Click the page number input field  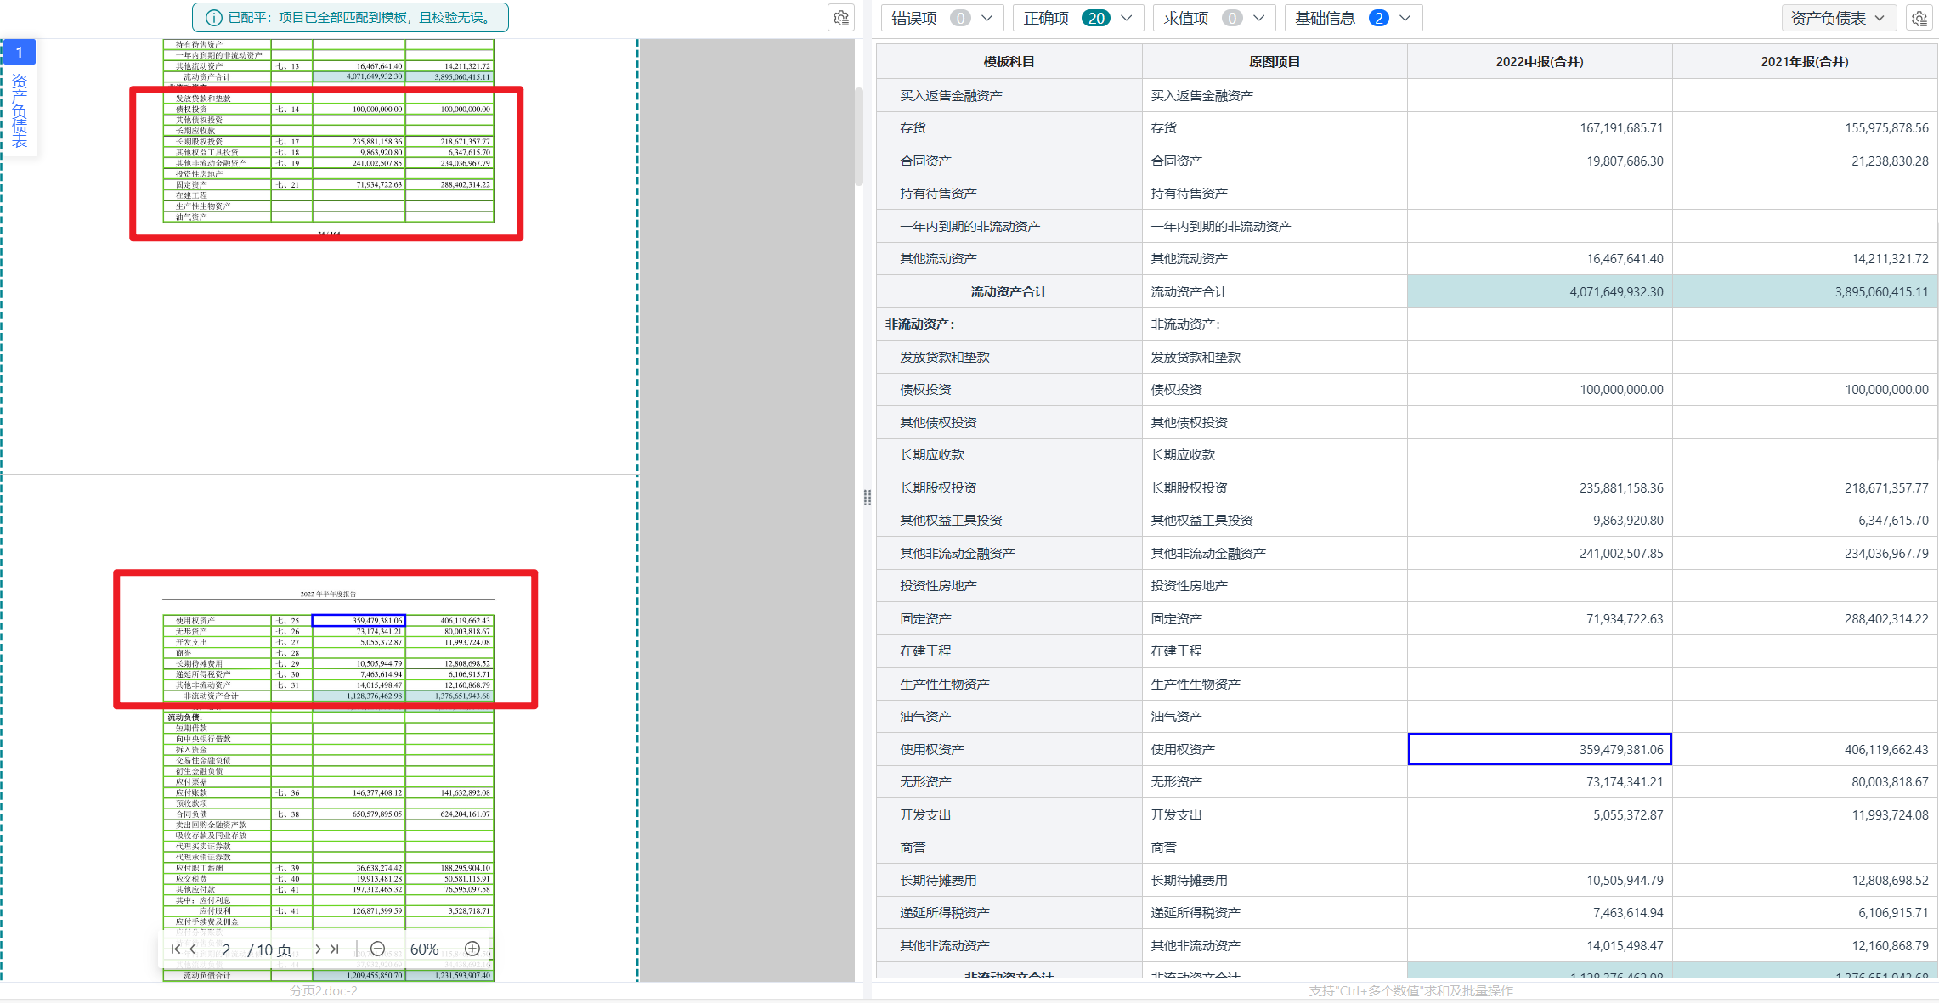[x=227, y=949]
